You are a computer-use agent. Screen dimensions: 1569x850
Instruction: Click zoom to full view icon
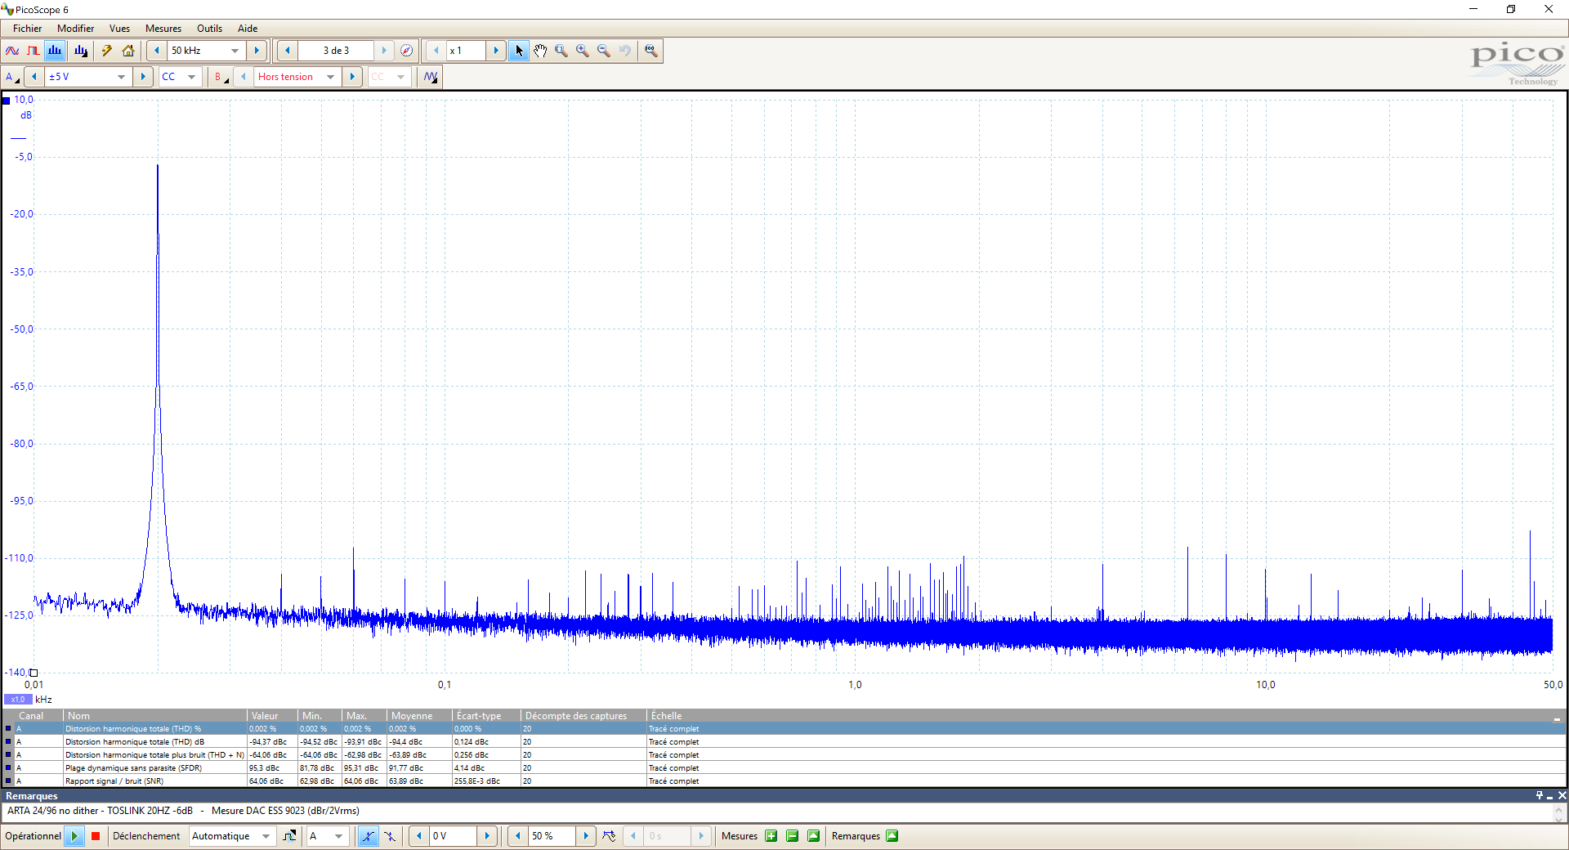(x=651, y=51)
